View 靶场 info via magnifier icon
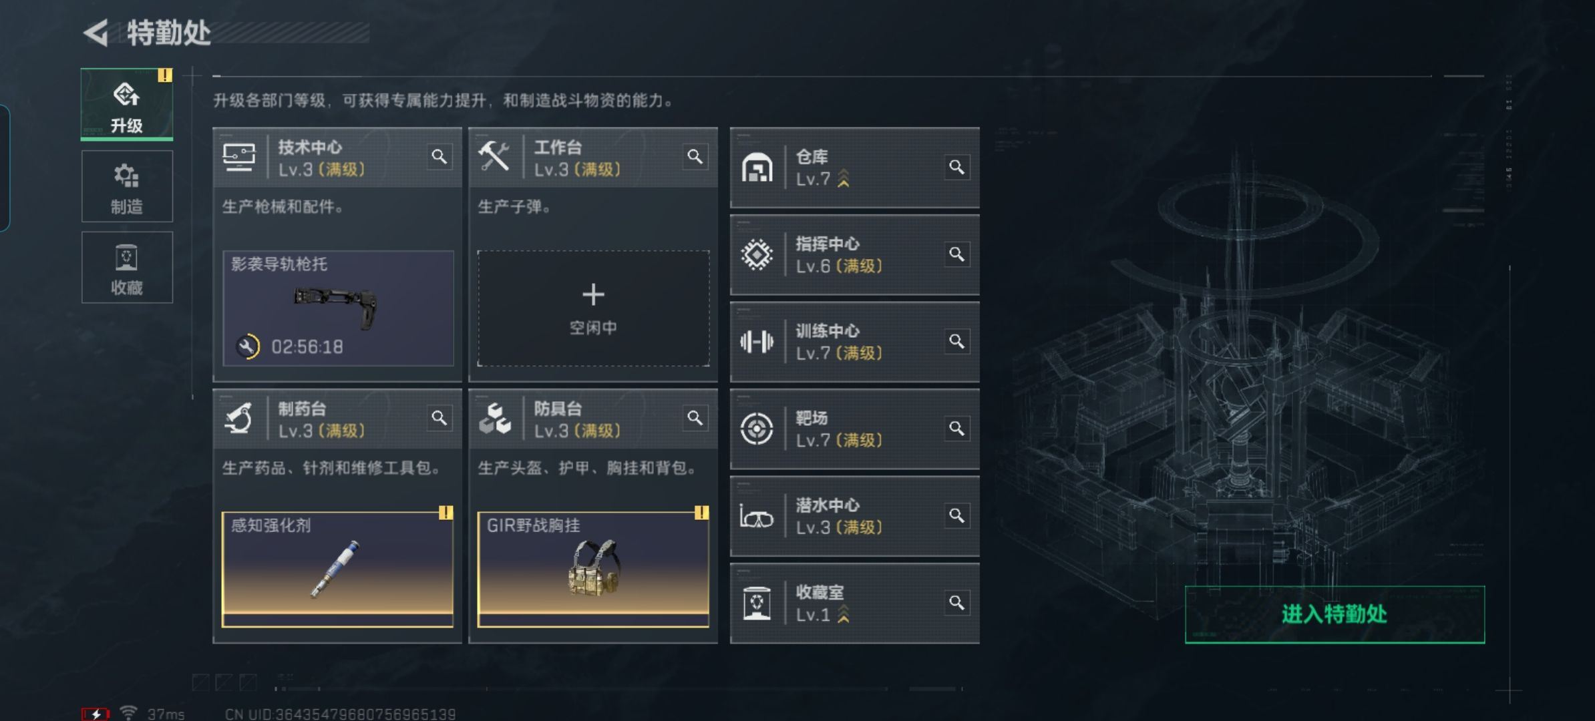 point(956,429)
